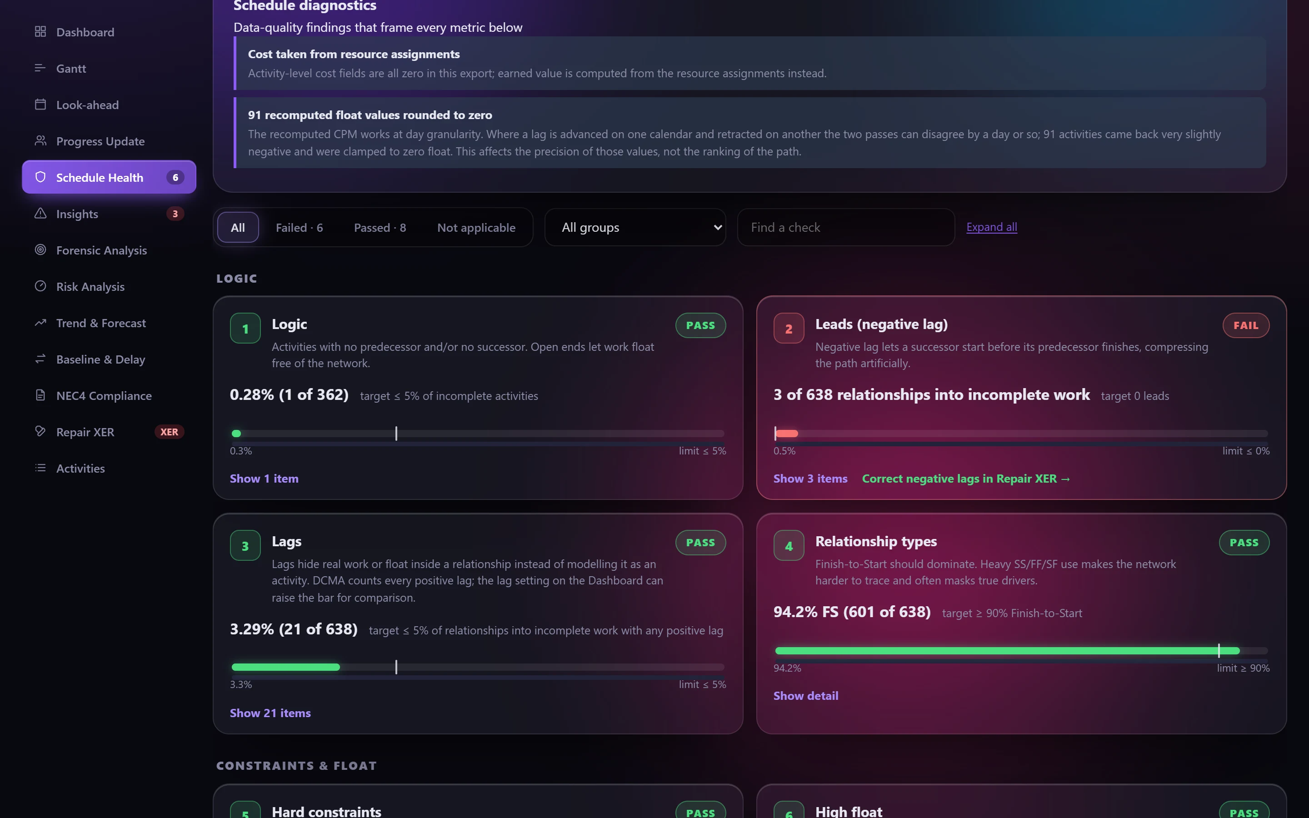The height and width of the screenshot is (818, 1309).
Task: Select the Gantt bars icon
Action: click(40, 68)
